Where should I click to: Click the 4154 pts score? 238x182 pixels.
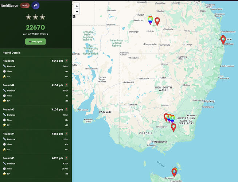pyautogui.click(x=57, y=85)
